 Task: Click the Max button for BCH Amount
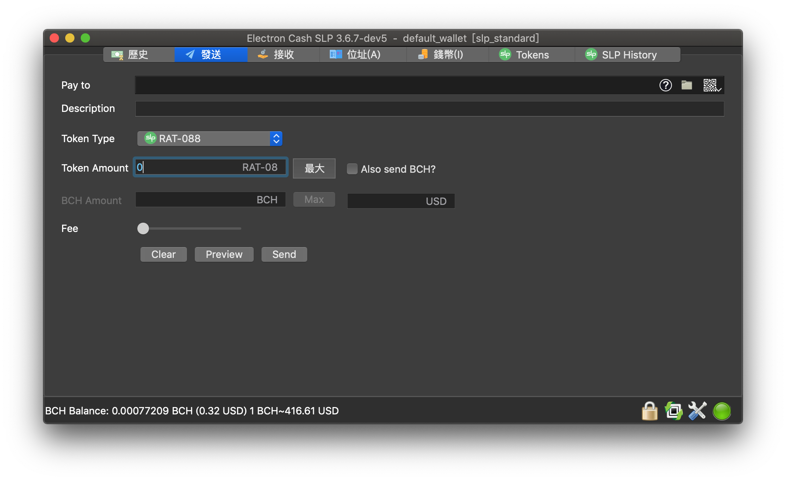(314, 199)
